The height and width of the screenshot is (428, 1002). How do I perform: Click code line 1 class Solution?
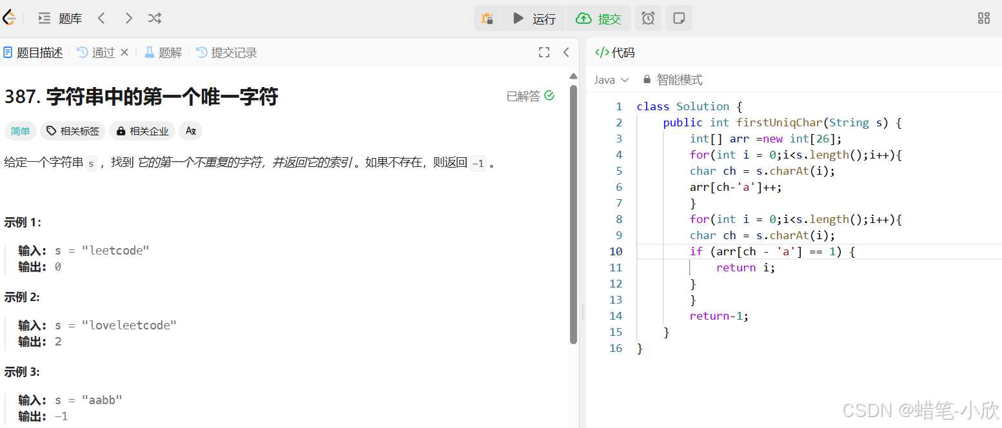click(x=689, y=106)
